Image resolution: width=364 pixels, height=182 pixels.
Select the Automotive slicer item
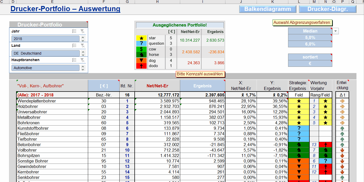pyautogui.click(x=45, y=68)
